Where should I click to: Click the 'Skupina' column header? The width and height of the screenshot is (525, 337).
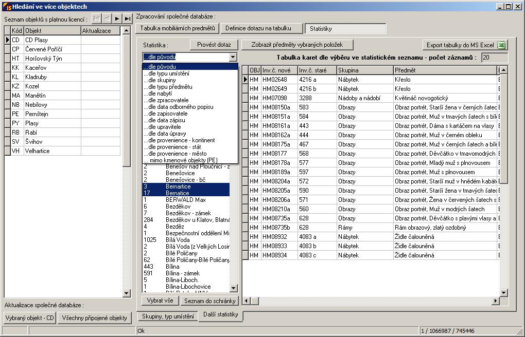pos(365,70)
